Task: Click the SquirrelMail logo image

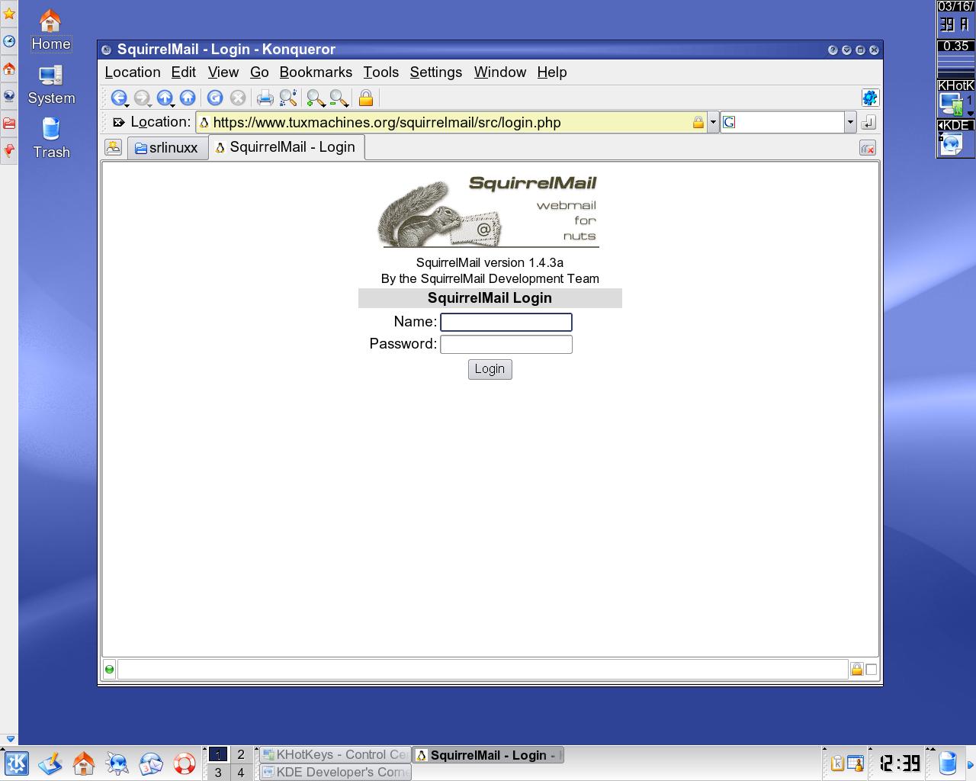Action: (x=489, y=211)
